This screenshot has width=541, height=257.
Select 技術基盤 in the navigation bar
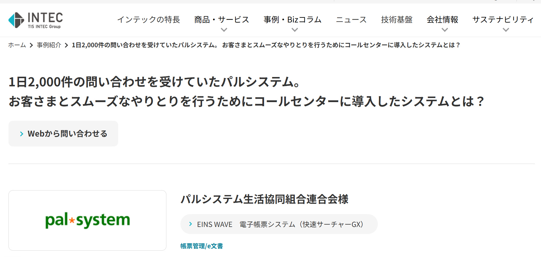click(x=397, y=20)
